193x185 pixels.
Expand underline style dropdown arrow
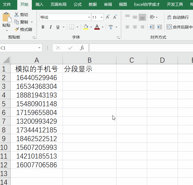tap(64, 27)
